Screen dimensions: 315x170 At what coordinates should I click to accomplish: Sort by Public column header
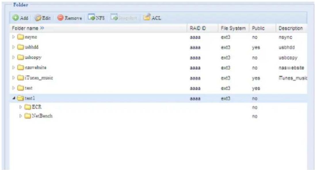[x=262, y=28]
